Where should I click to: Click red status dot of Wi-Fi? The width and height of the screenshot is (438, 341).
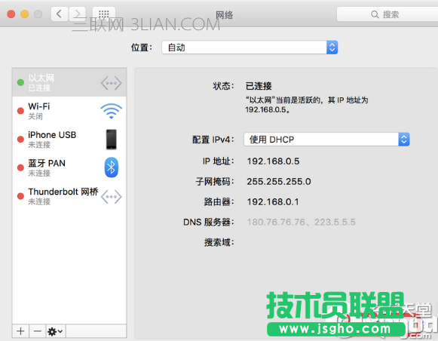pyautogui.click(x=20, y=111)
